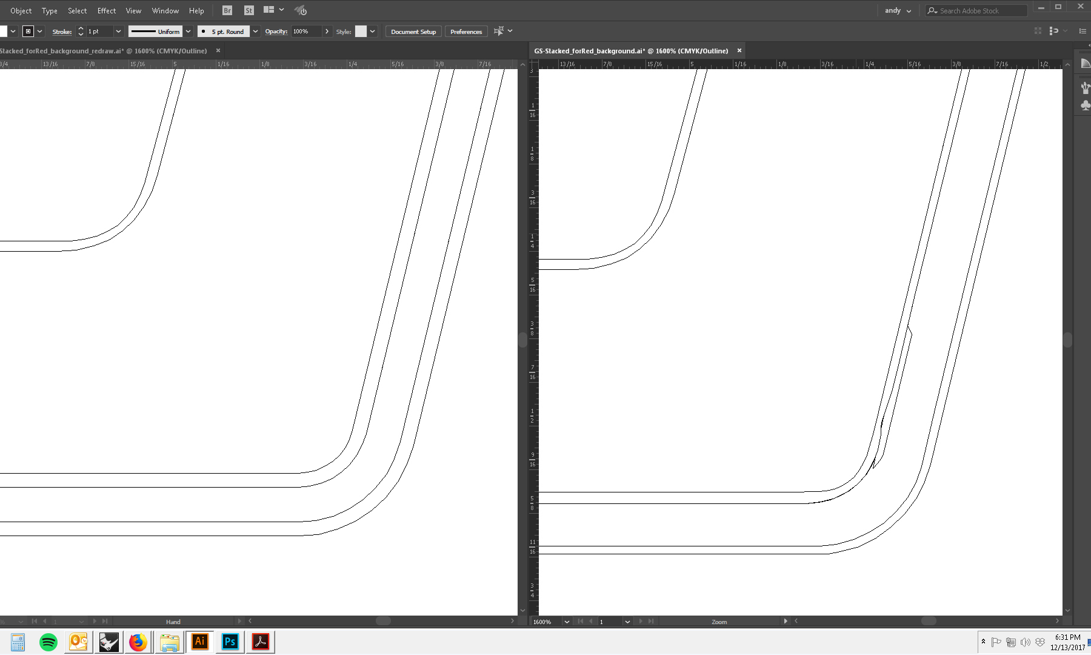The width and height of the screenshot is (1091, 655).
Task: Click the stroke weight stepper arrows
Action: pos(81,31)
